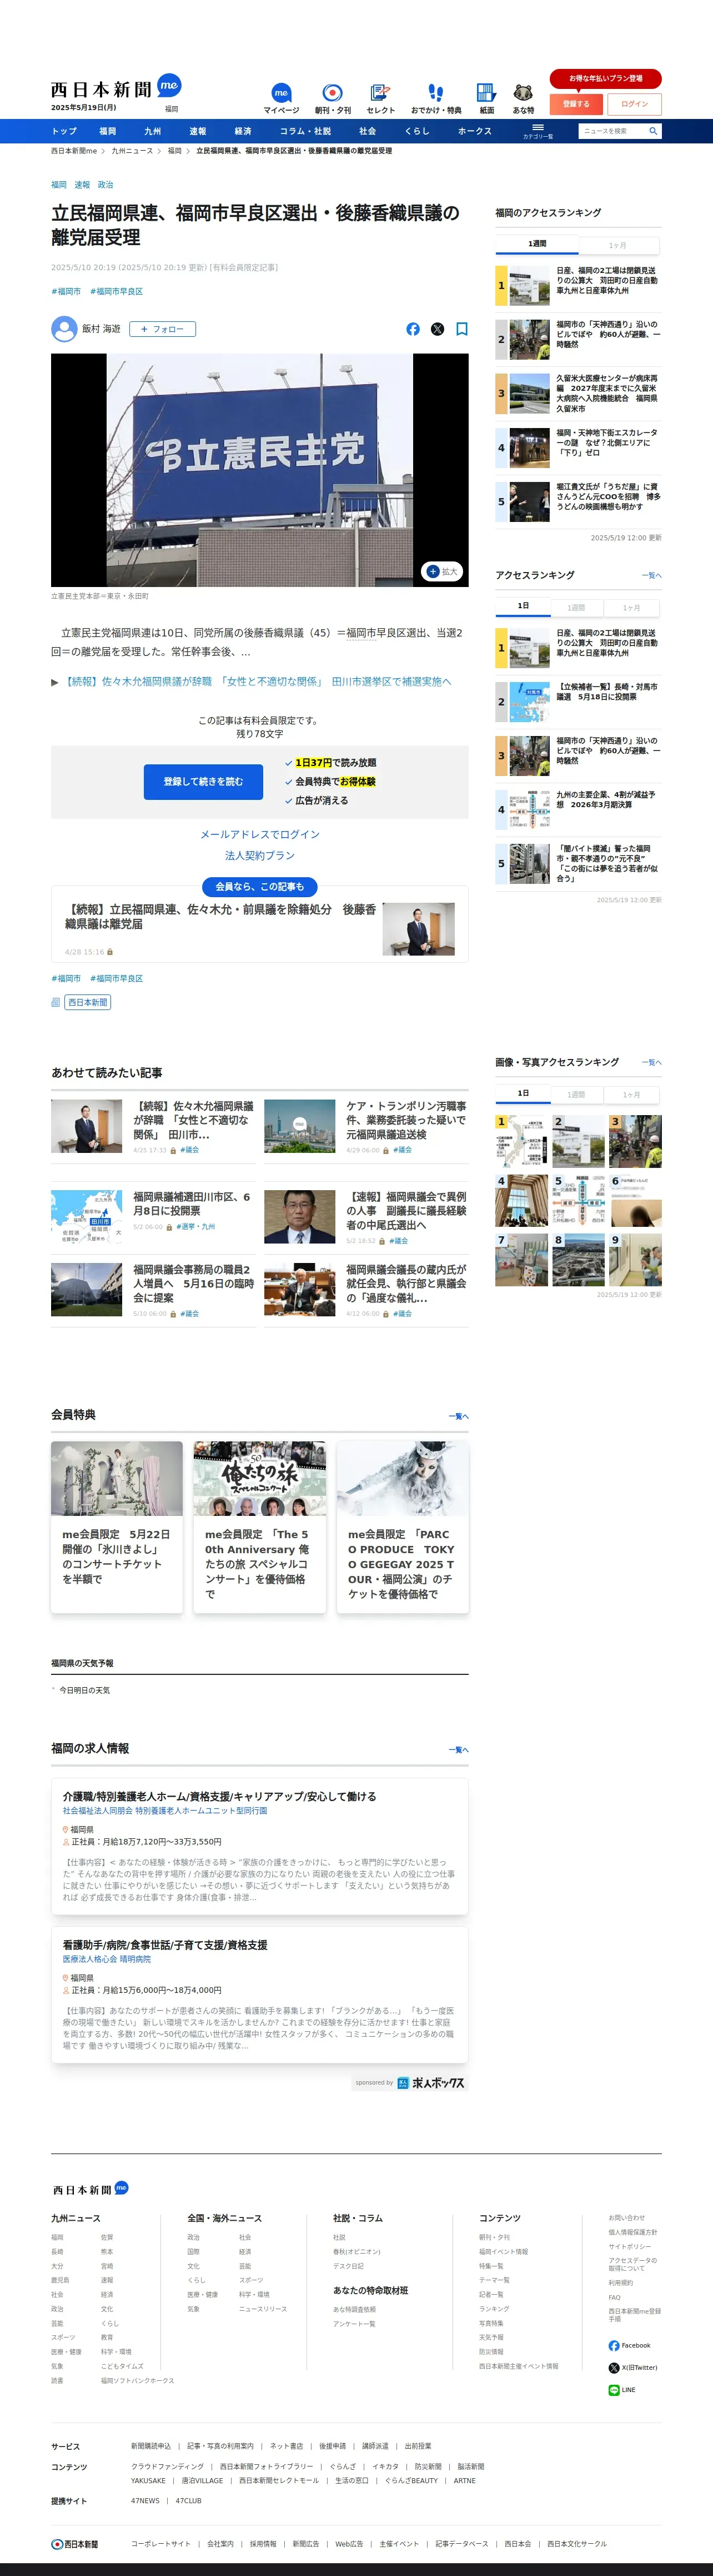Select 1週間 tab in 画像・写真アクセスランキング
The width and height of the screenshot is (713, 2576).
[576, 1094]
